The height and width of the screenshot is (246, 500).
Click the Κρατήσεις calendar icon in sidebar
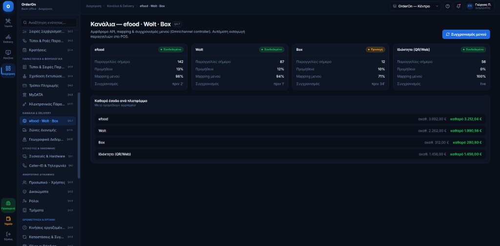pos(24,50)
